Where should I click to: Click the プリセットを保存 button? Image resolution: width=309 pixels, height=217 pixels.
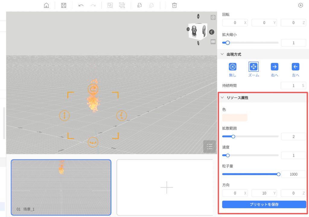click(x=264, y=204)
